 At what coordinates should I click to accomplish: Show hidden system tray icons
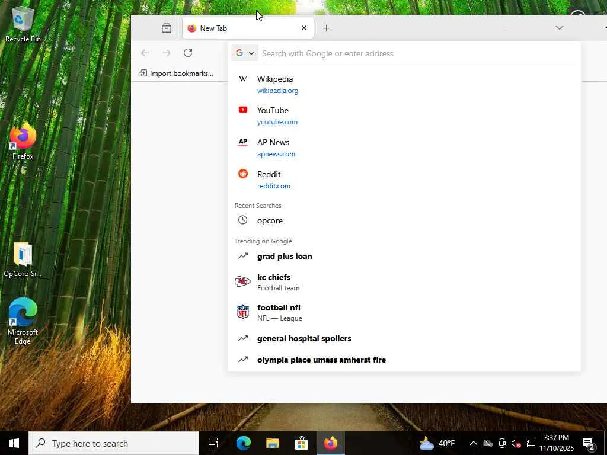coord(473,443)
